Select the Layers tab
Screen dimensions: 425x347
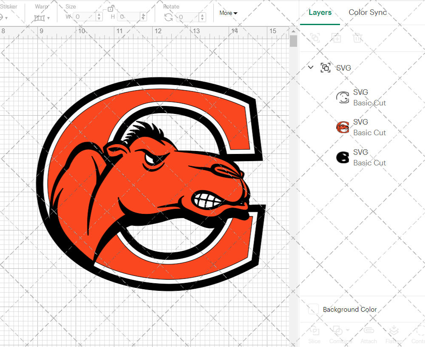(320, 12)
